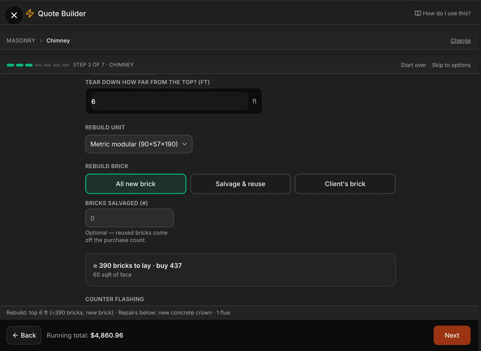
Task: Click the Bricks Salvaged number field
Action: (x=129, y=218)
